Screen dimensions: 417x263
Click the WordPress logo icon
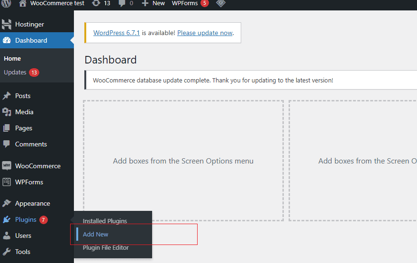(x=6, y=3)
